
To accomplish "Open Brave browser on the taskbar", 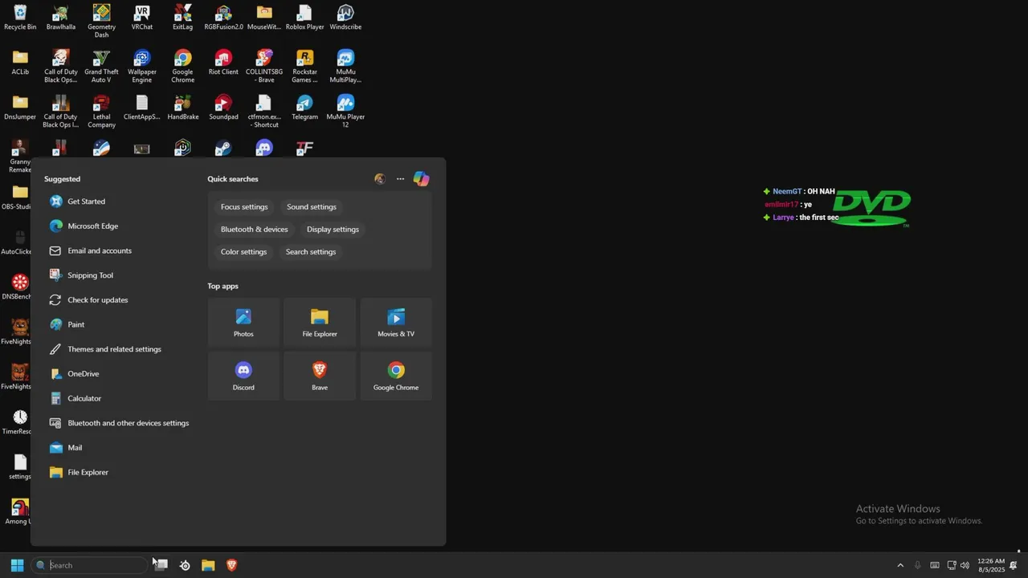I will point(232,565).
